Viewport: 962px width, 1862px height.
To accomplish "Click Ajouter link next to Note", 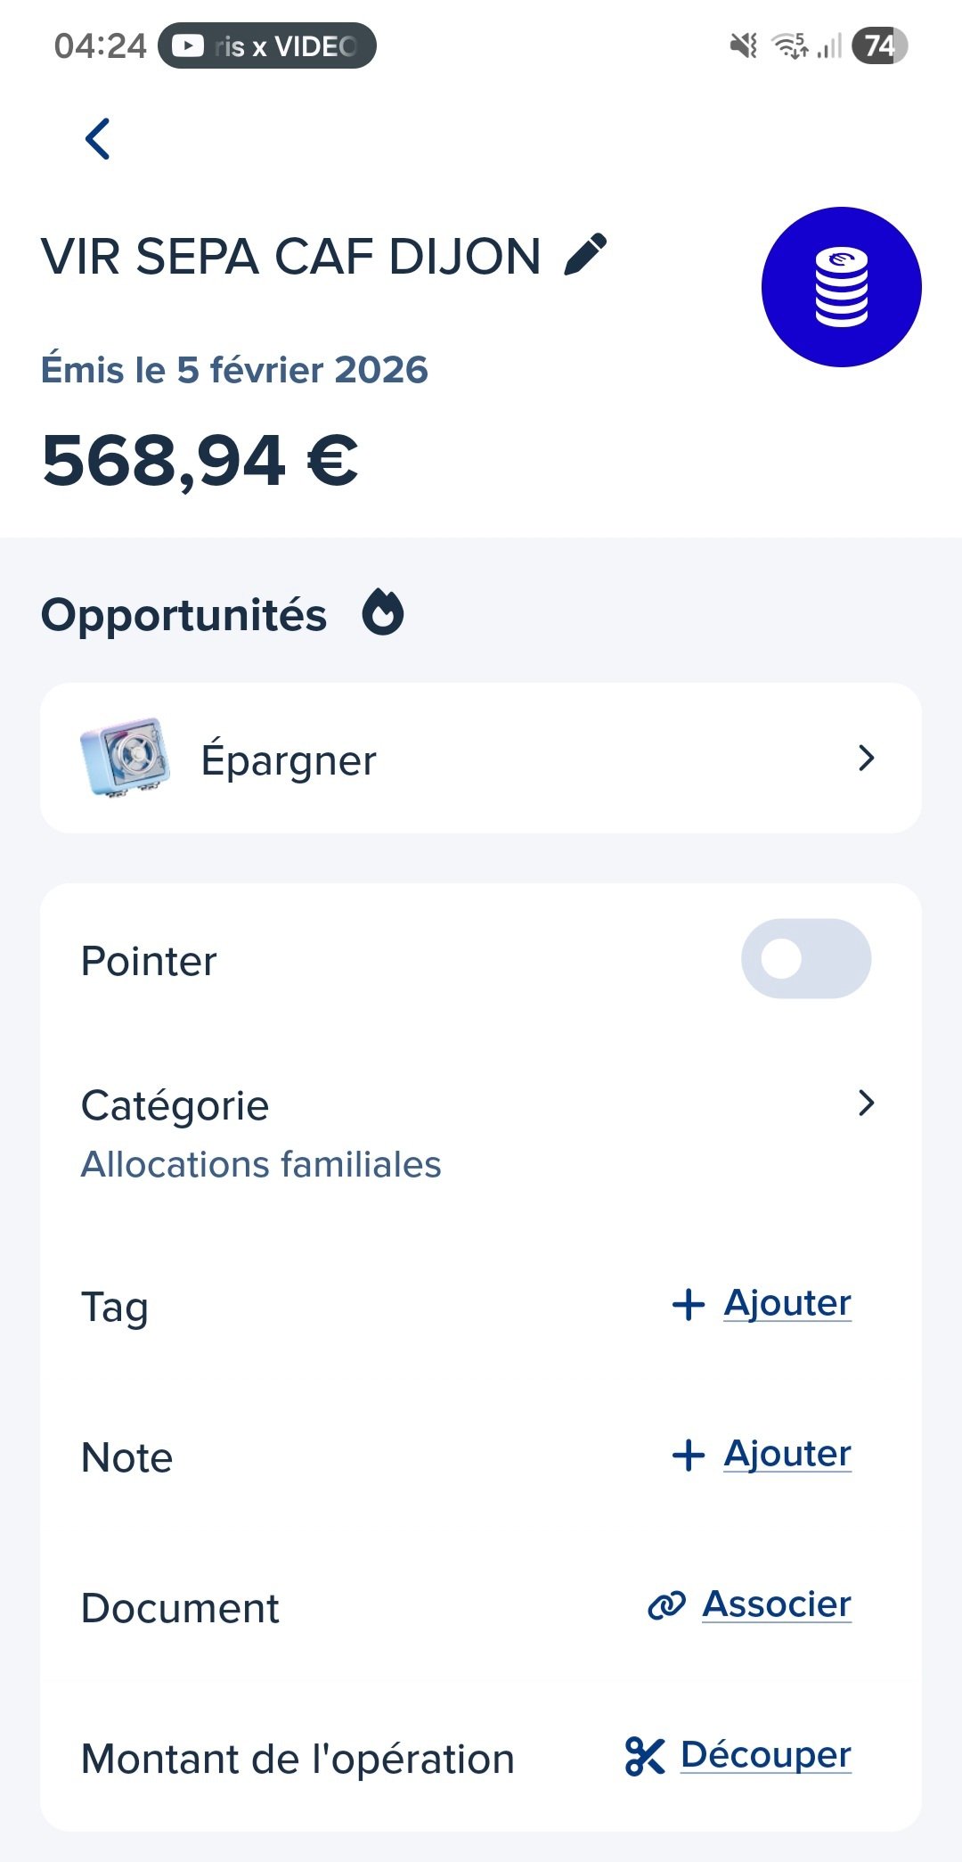I will tap(787, 1454).
